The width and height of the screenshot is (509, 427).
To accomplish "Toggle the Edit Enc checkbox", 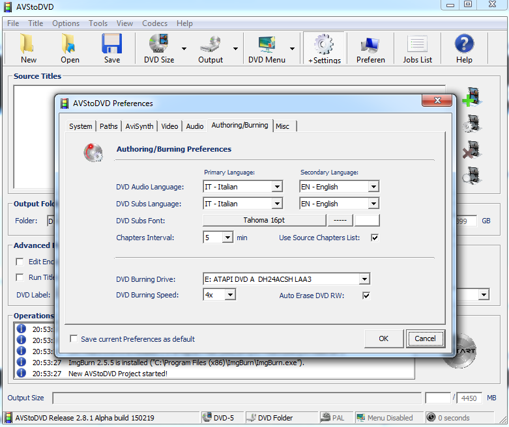I will coord(20,262).
